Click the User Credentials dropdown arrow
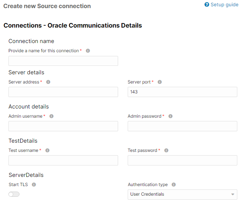 coord(233,195)
